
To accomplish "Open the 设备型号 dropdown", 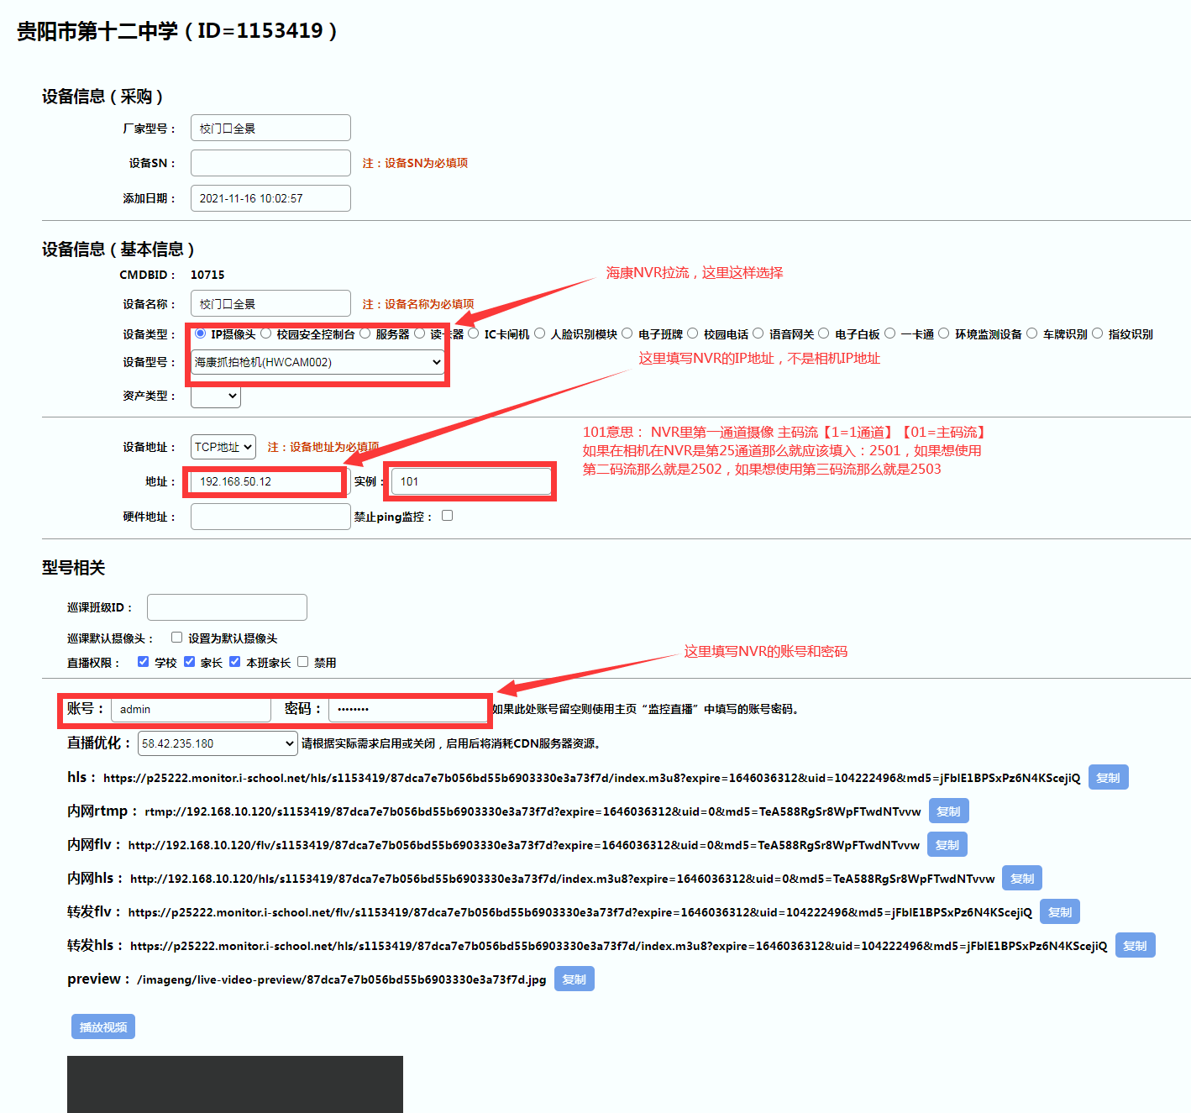I will click(317, 362).
